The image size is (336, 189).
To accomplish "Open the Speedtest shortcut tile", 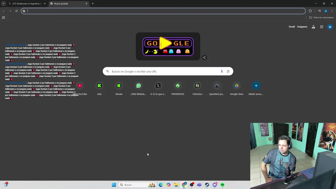I will tap(217, 88).
